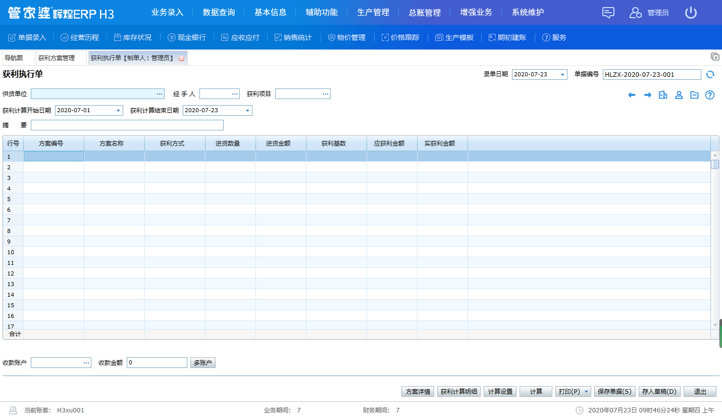Click the 获利计算明细 button
Viewport: 722px width, 418px height.
(459, 392)
